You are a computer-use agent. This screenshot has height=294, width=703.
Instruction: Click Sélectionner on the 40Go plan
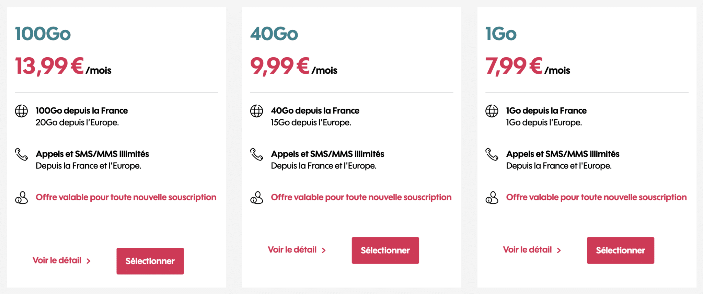[385, 250]
